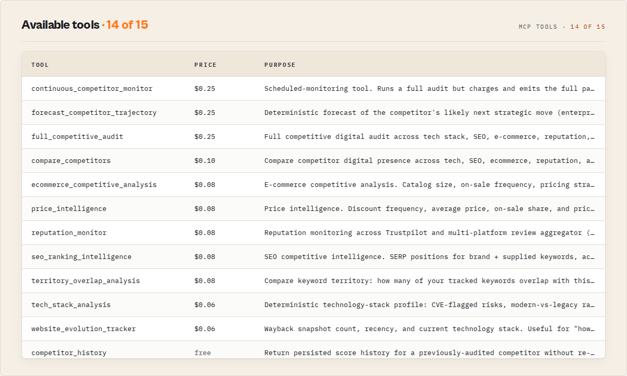Click the $0.06 price of website_evolution_tracker
Image resolution: width=627 pixels, height=376 pixels.
point(205,329)
